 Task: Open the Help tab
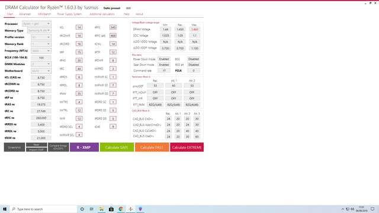tap(126, 14)
